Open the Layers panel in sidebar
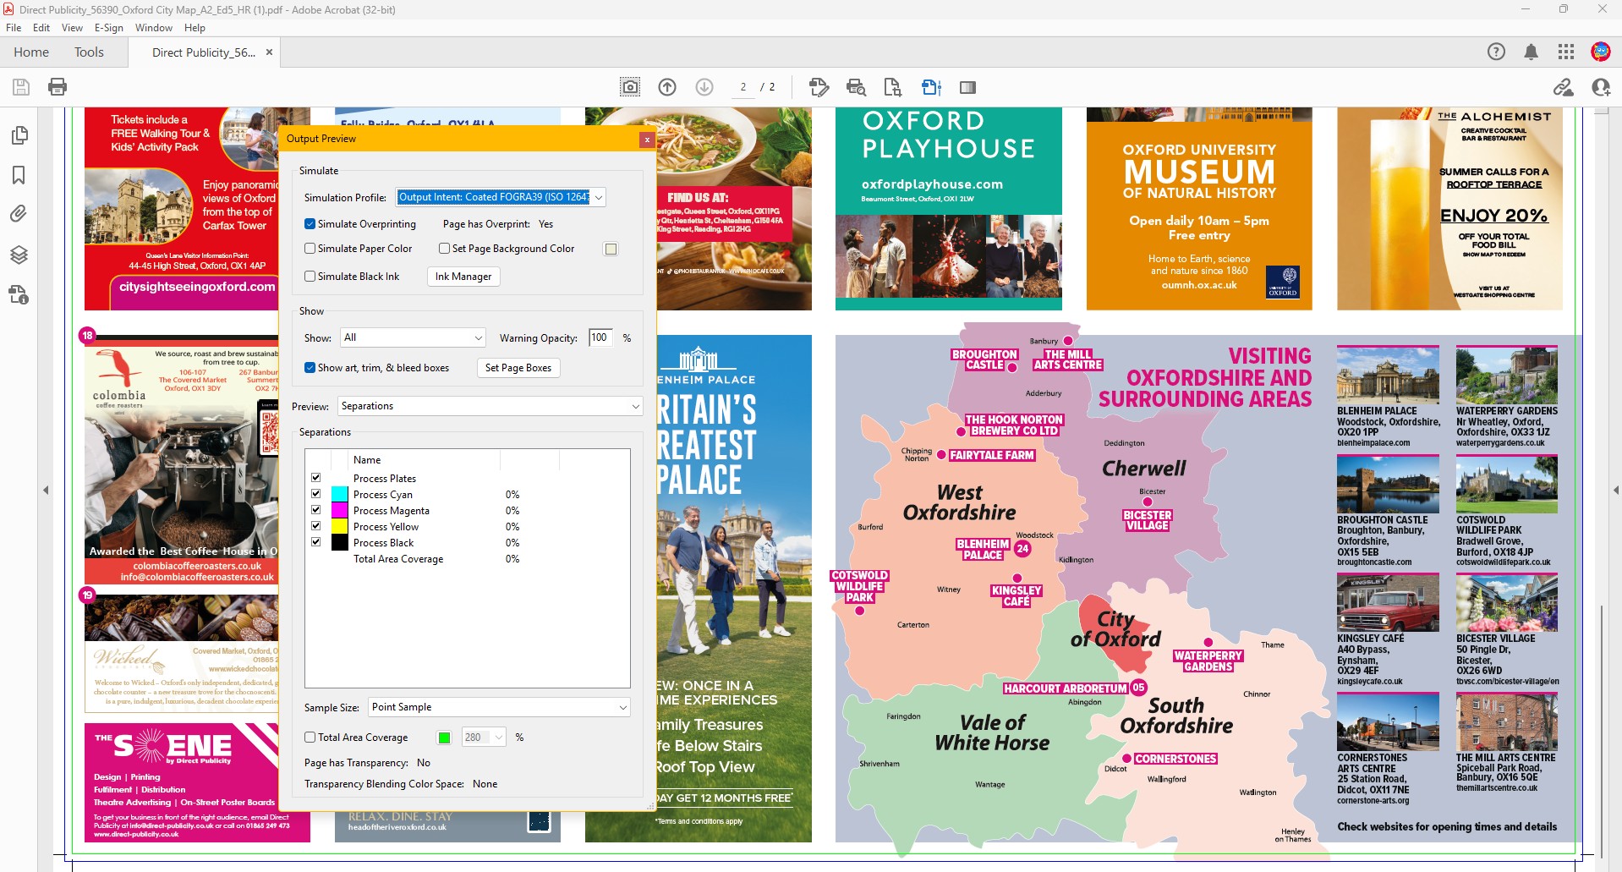Viewport: 1622px width, 872px height. point(19,255)
